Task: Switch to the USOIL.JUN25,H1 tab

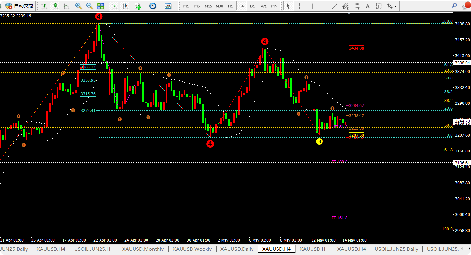Action: point(93,249)
